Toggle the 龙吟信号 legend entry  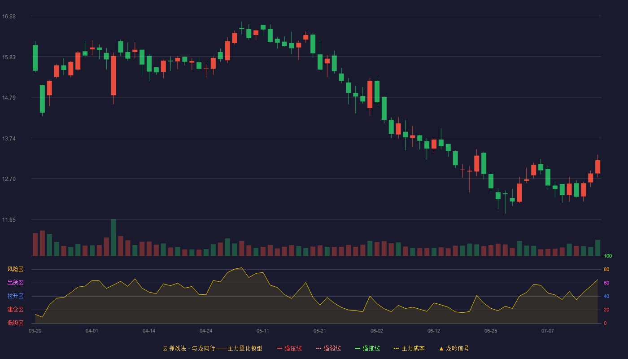click(x=454, y=348)
